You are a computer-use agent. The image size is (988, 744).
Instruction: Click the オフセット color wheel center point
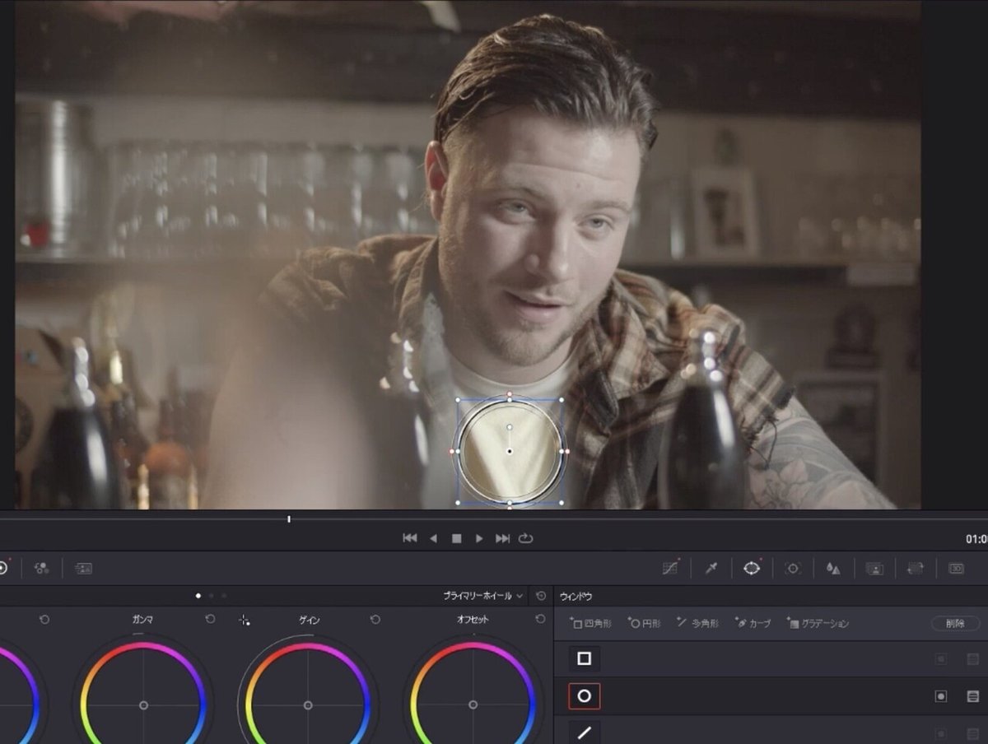[473, 705]
